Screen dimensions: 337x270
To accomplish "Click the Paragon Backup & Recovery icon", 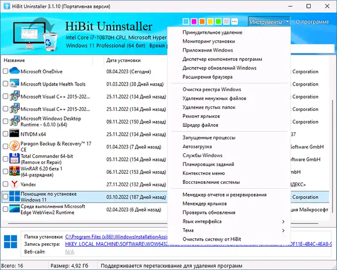I will (x=14, y=146).
